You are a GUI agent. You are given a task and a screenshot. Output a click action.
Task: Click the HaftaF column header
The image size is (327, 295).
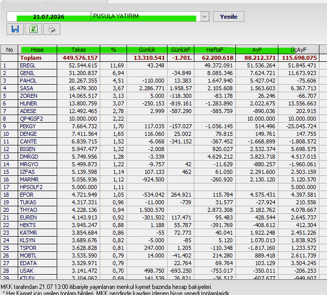(x=215, y=50)
